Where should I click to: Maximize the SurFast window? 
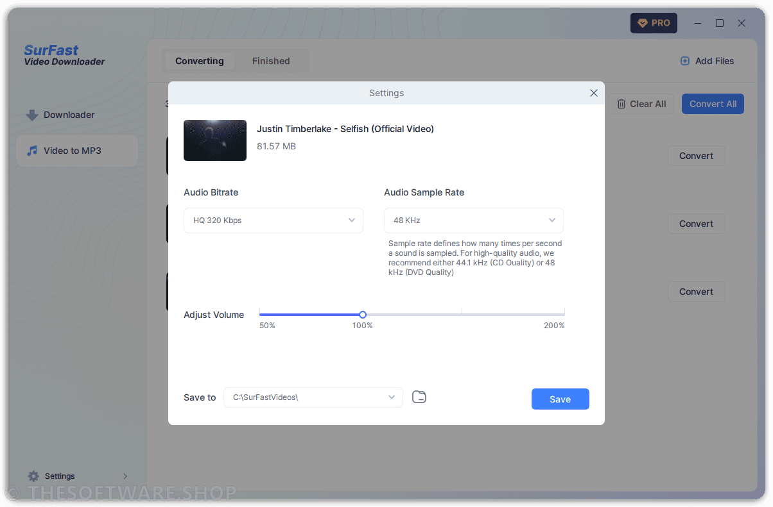point(720,23)
